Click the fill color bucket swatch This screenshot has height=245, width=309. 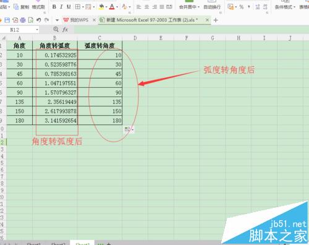click(101, 7)
